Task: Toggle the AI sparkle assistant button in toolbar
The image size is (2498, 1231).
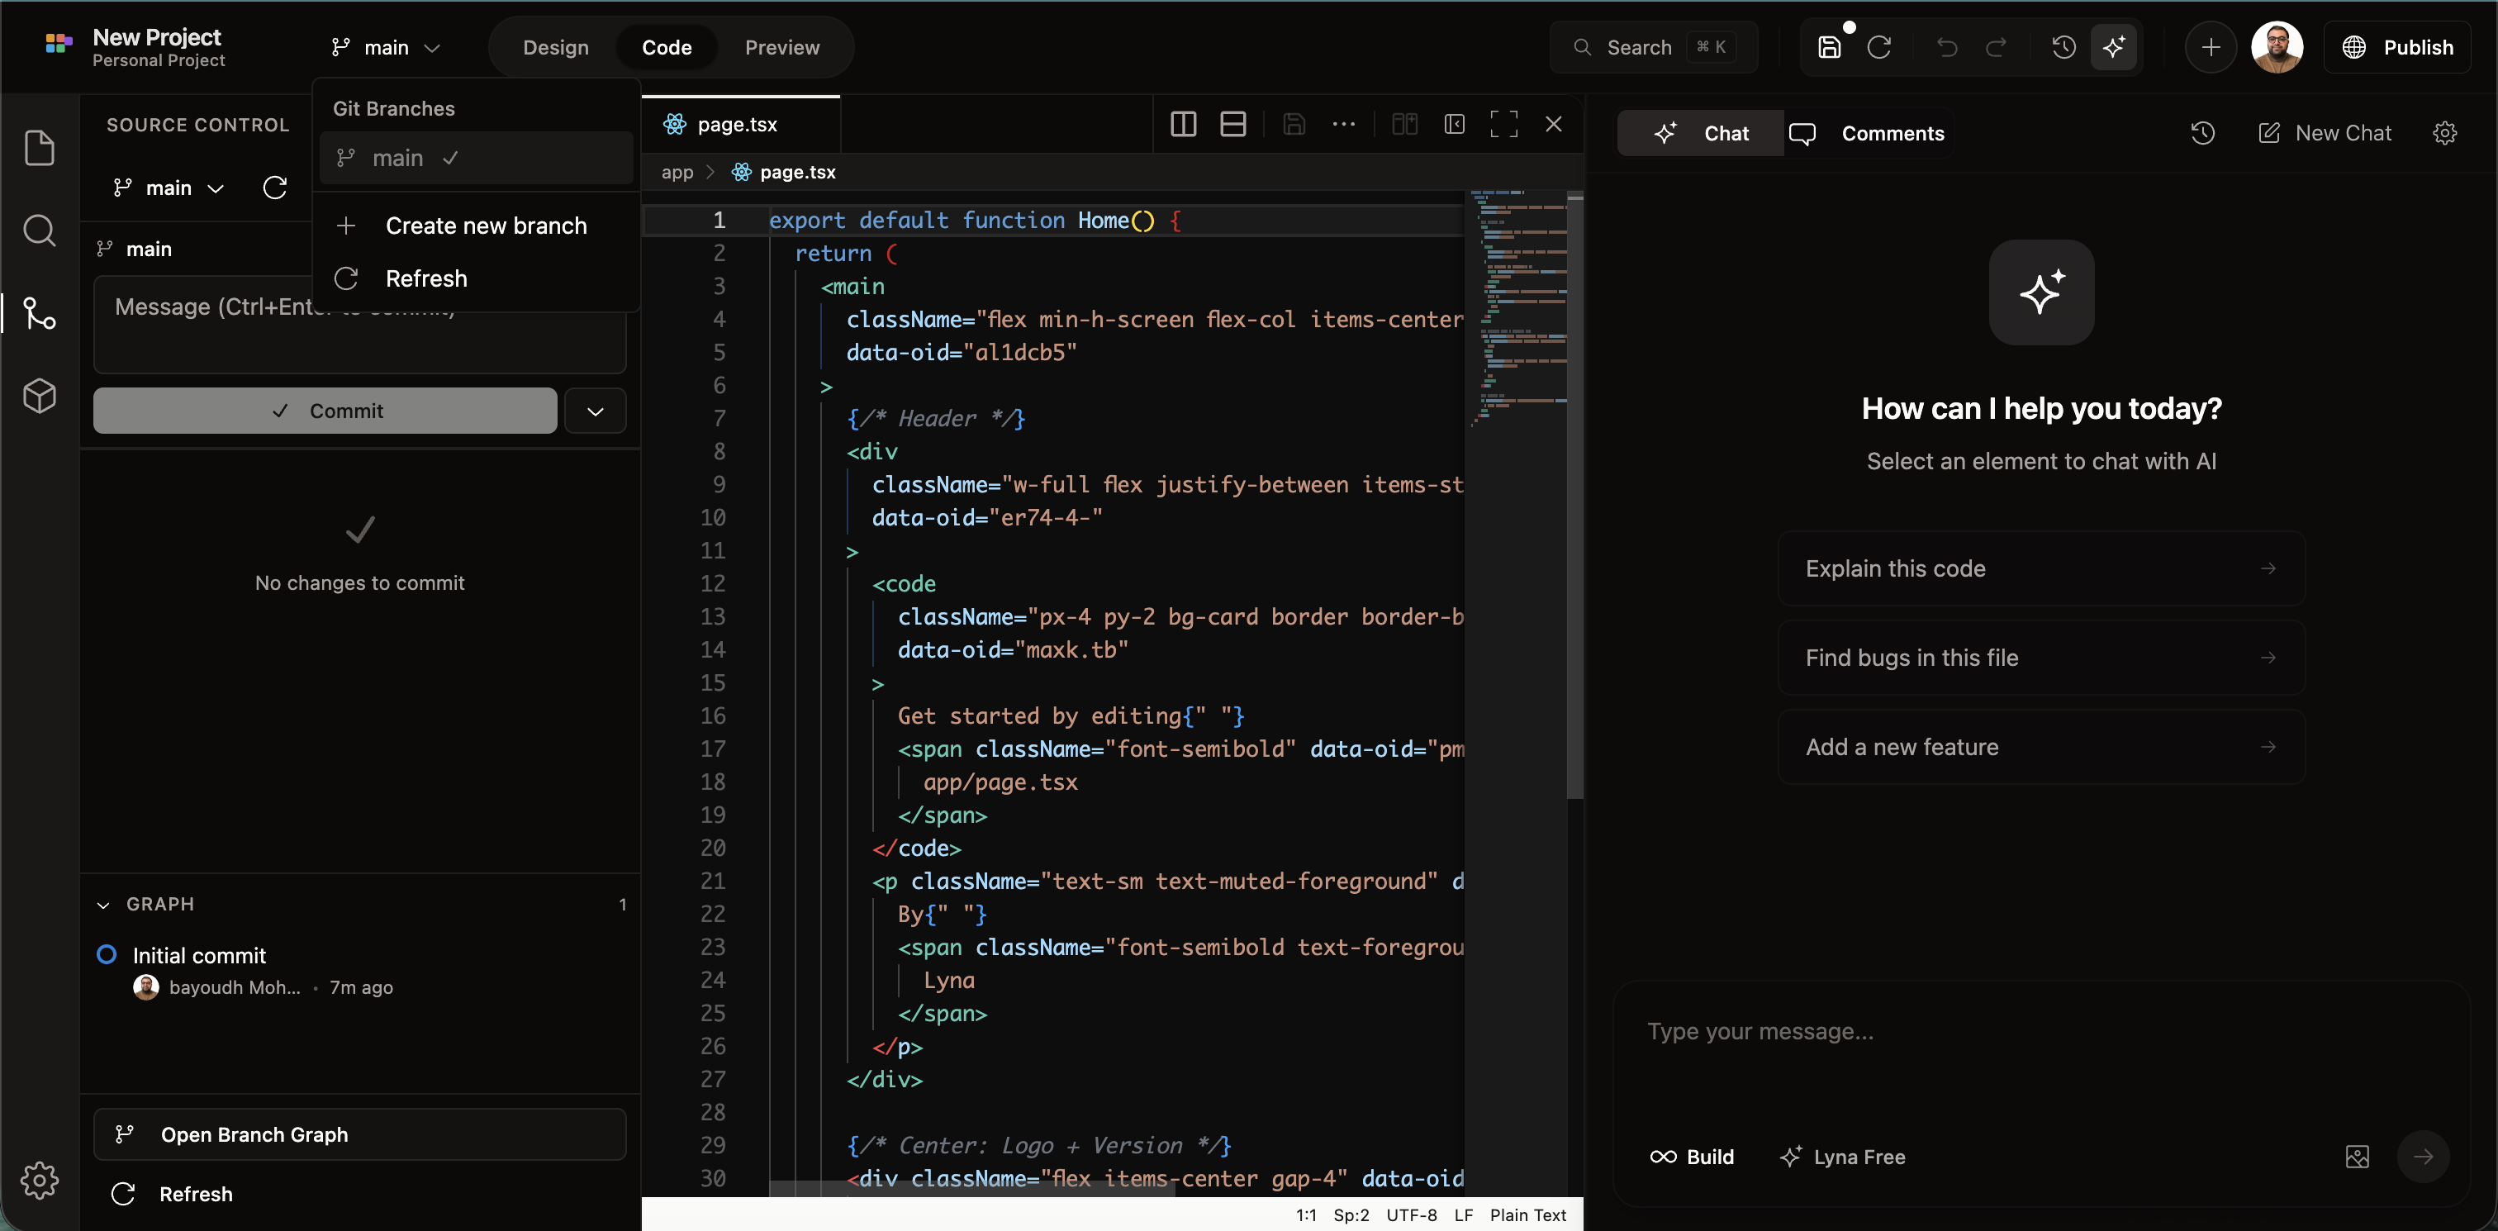Action: (2114, 46)
